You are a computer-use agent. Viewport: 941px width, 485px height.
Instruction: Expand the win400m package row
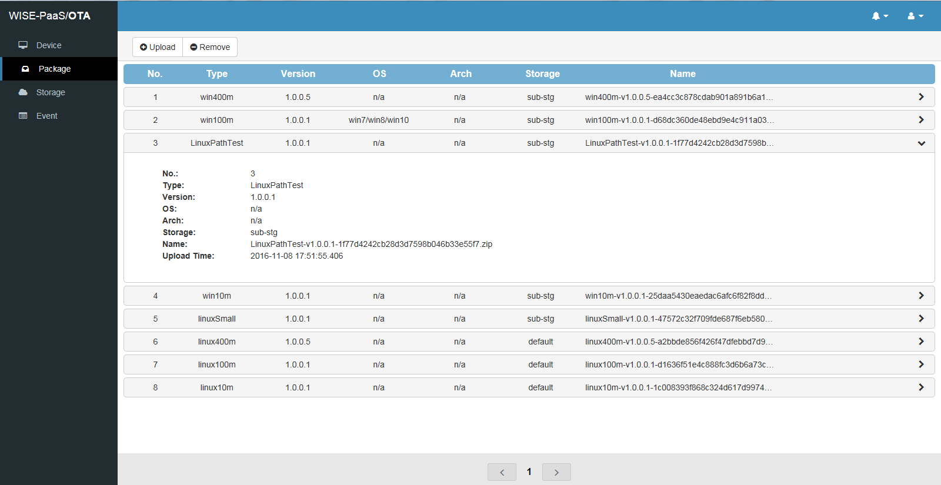(921, 97)
